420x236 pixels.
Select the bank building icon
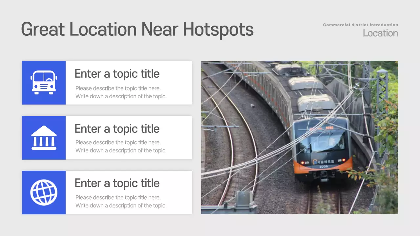[44, 138]
